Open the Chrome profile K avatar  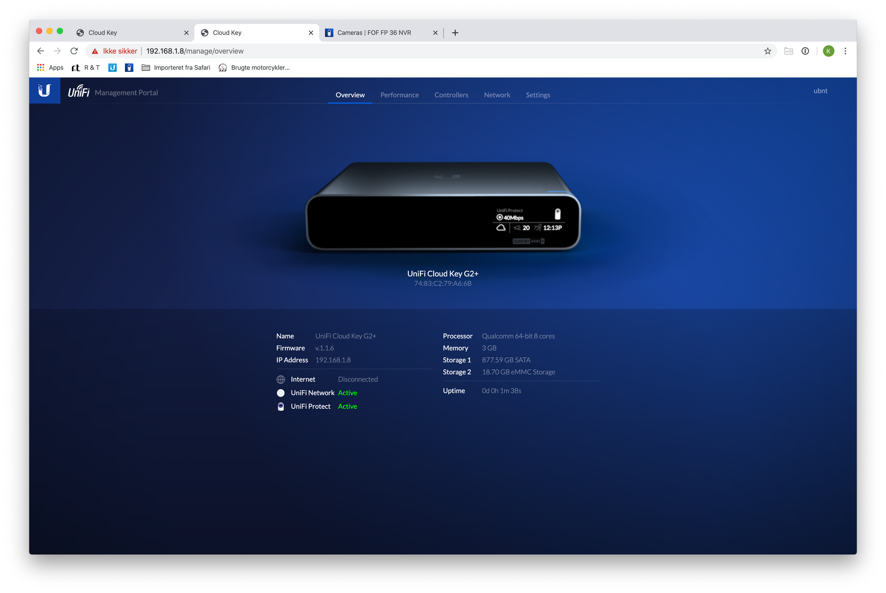[x=828, y=51]
